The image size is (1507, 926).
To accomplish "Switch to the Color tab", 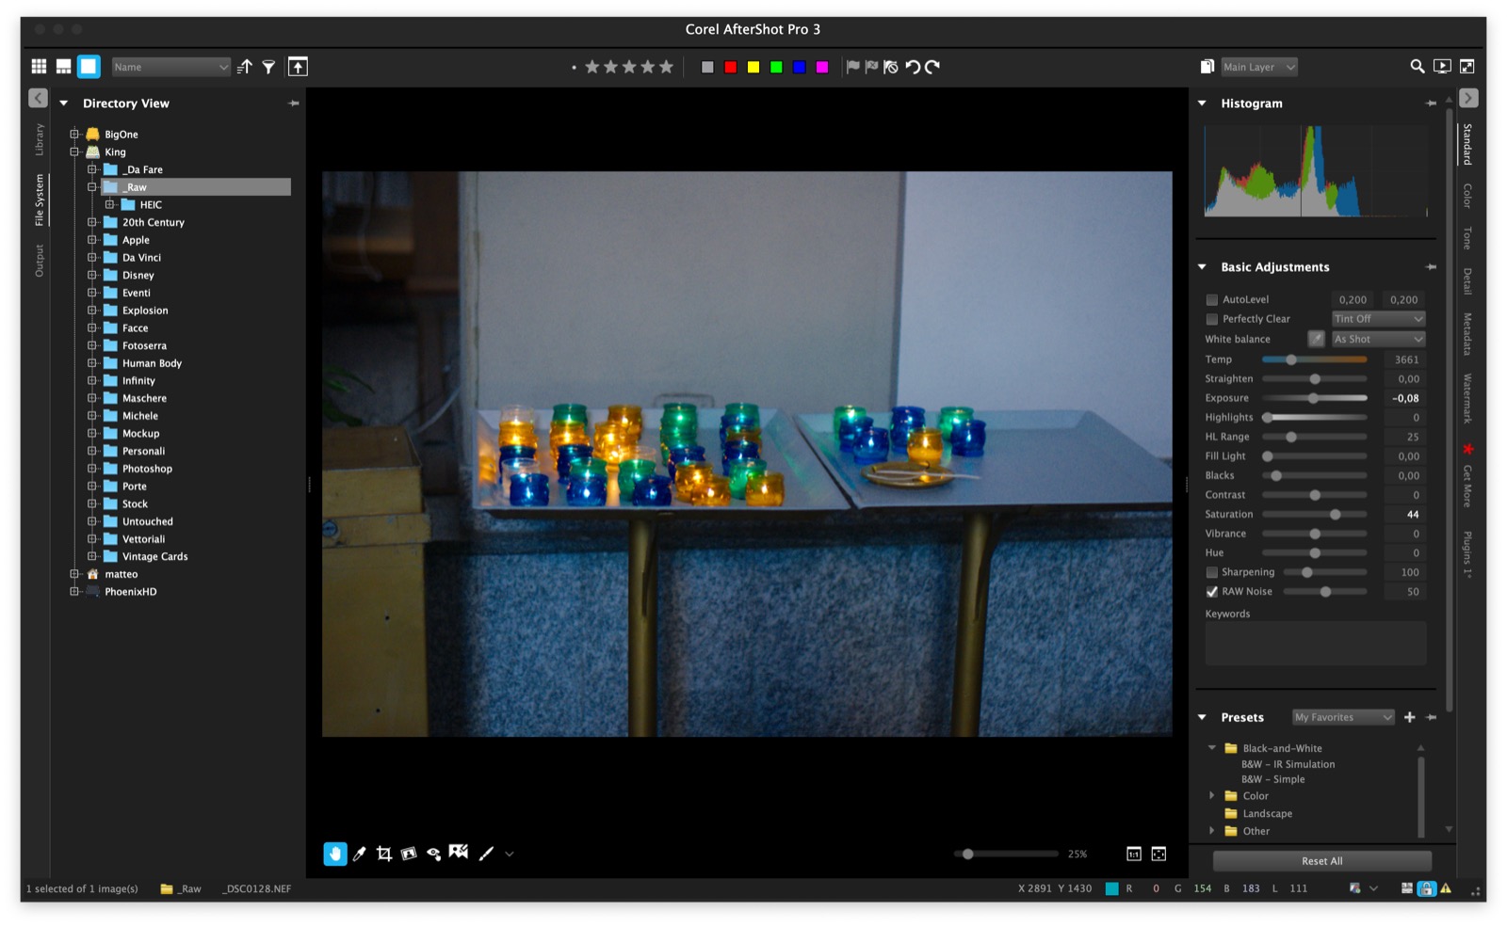I will pyautogui.click(x=1467, y=196).
